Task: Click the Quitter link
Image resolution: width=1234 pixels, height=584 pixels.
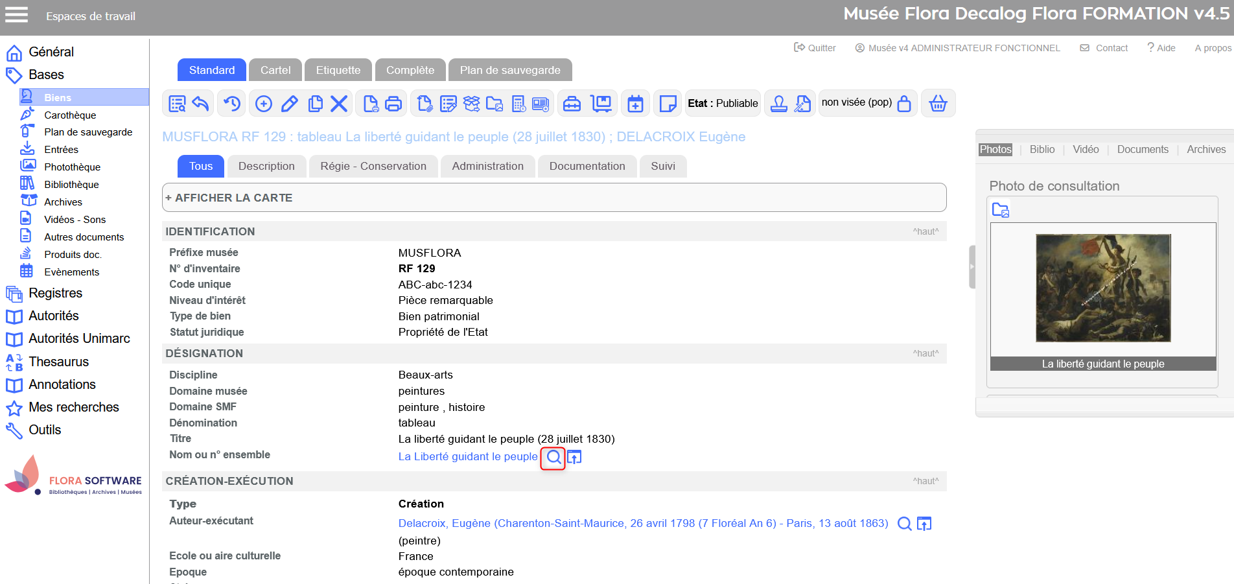Action: pyautogui.click(x=815, y=48)
